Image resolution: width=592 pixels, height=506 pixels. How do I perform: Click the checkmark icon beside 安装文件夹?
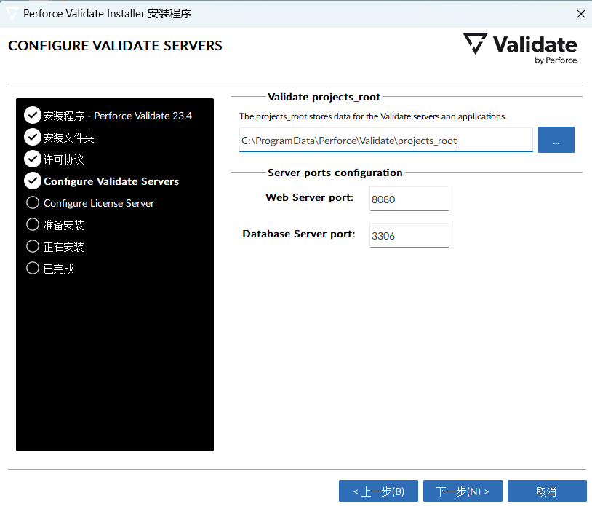tap(32, 137)
